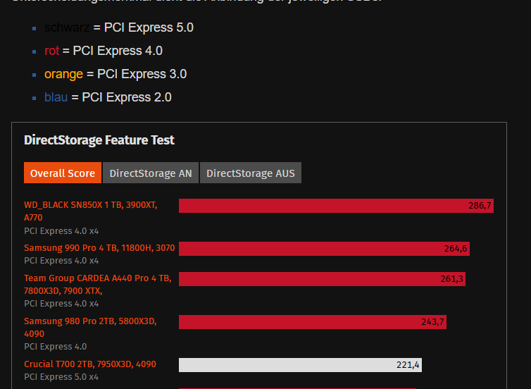Click the bullet beside orange entry
Image resolution: width=531 pixels, height=389 pixels.
35,75
